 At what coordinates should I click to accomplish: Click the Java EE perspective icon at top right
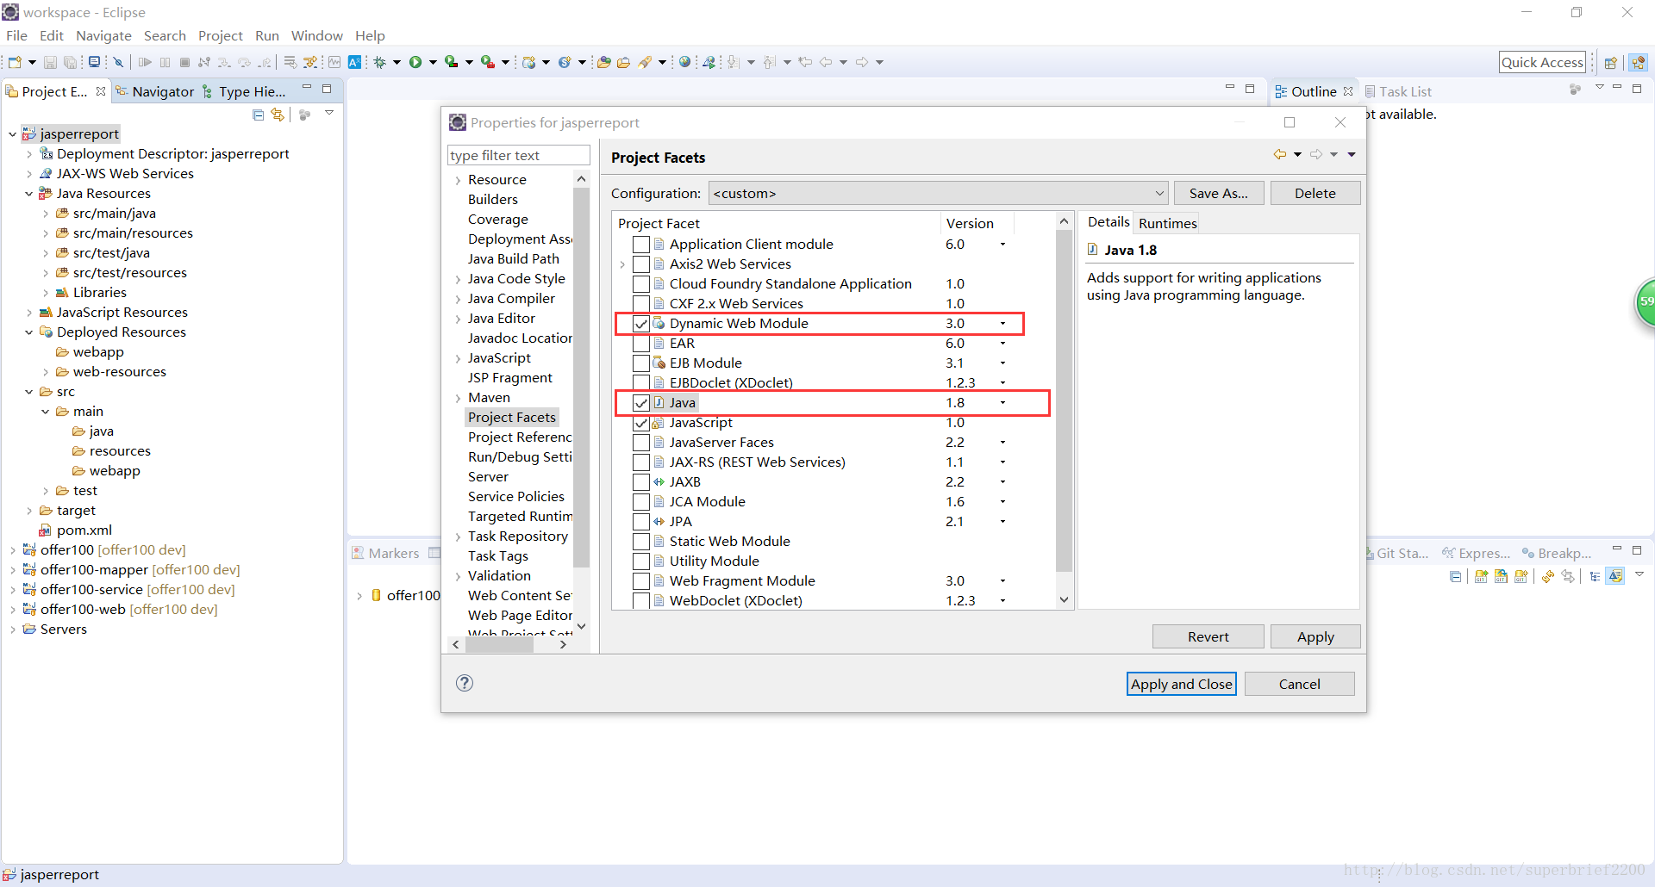click(x=1639, y=62)
